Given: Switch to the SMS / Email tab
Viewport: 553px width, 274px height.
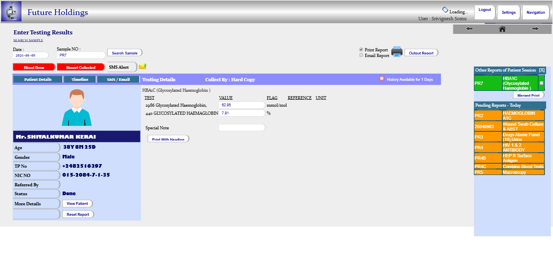Looking at the screenshot, I should (x=118, y=80).
